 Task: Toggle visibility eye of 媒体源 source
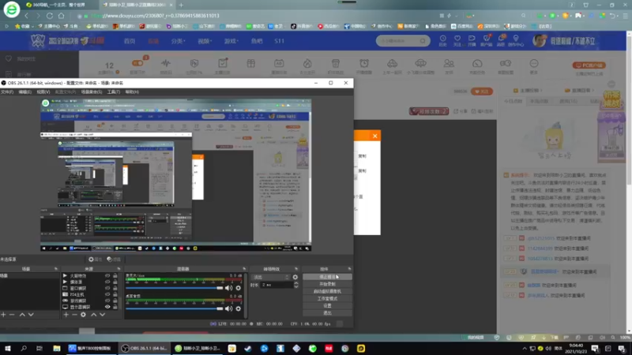(x=107, y=282)
